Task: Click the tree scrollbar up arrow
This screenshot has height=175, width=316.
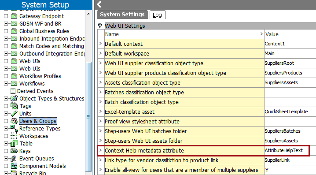Action: (x=88, y=14)
